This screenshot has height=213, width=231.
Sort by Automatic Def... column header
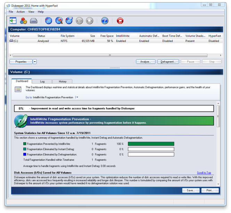149,36
